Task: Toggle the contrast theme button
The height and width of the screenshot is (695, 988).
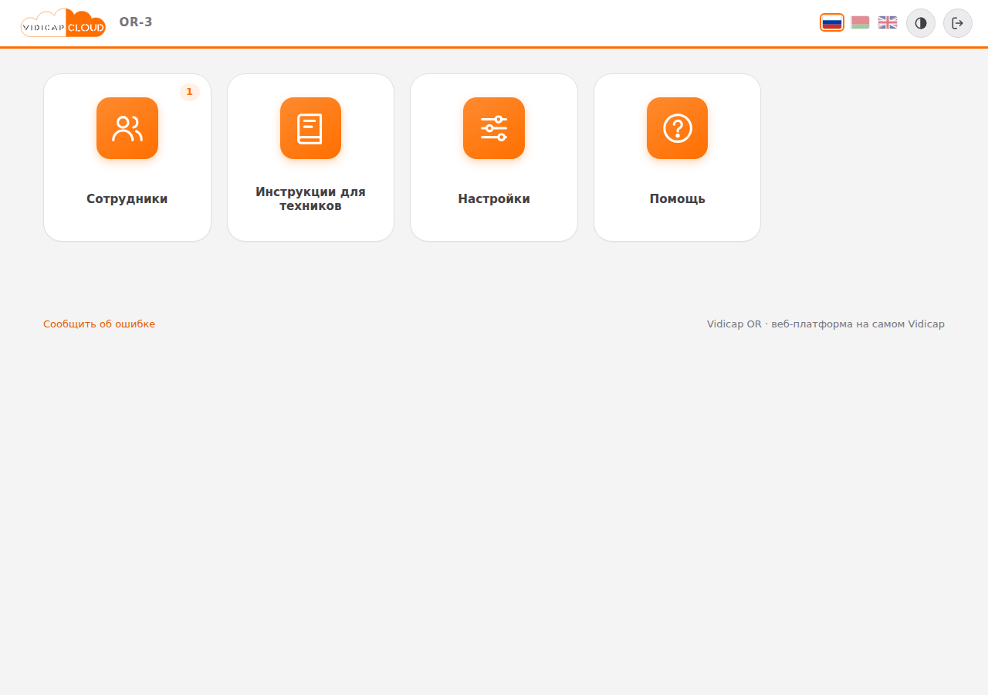Action: coord(921,23)
